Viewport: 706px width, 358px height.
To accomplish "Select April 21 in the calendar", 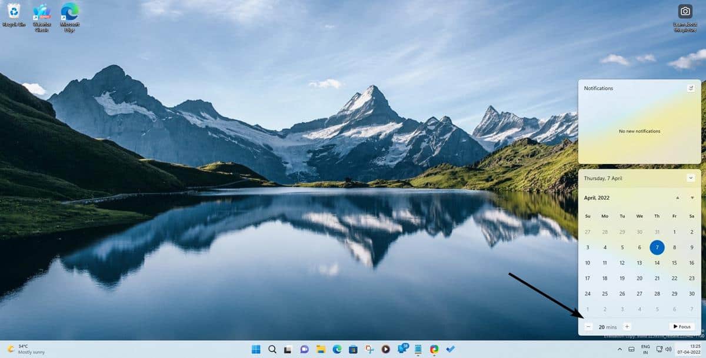I will coord(657,278).
